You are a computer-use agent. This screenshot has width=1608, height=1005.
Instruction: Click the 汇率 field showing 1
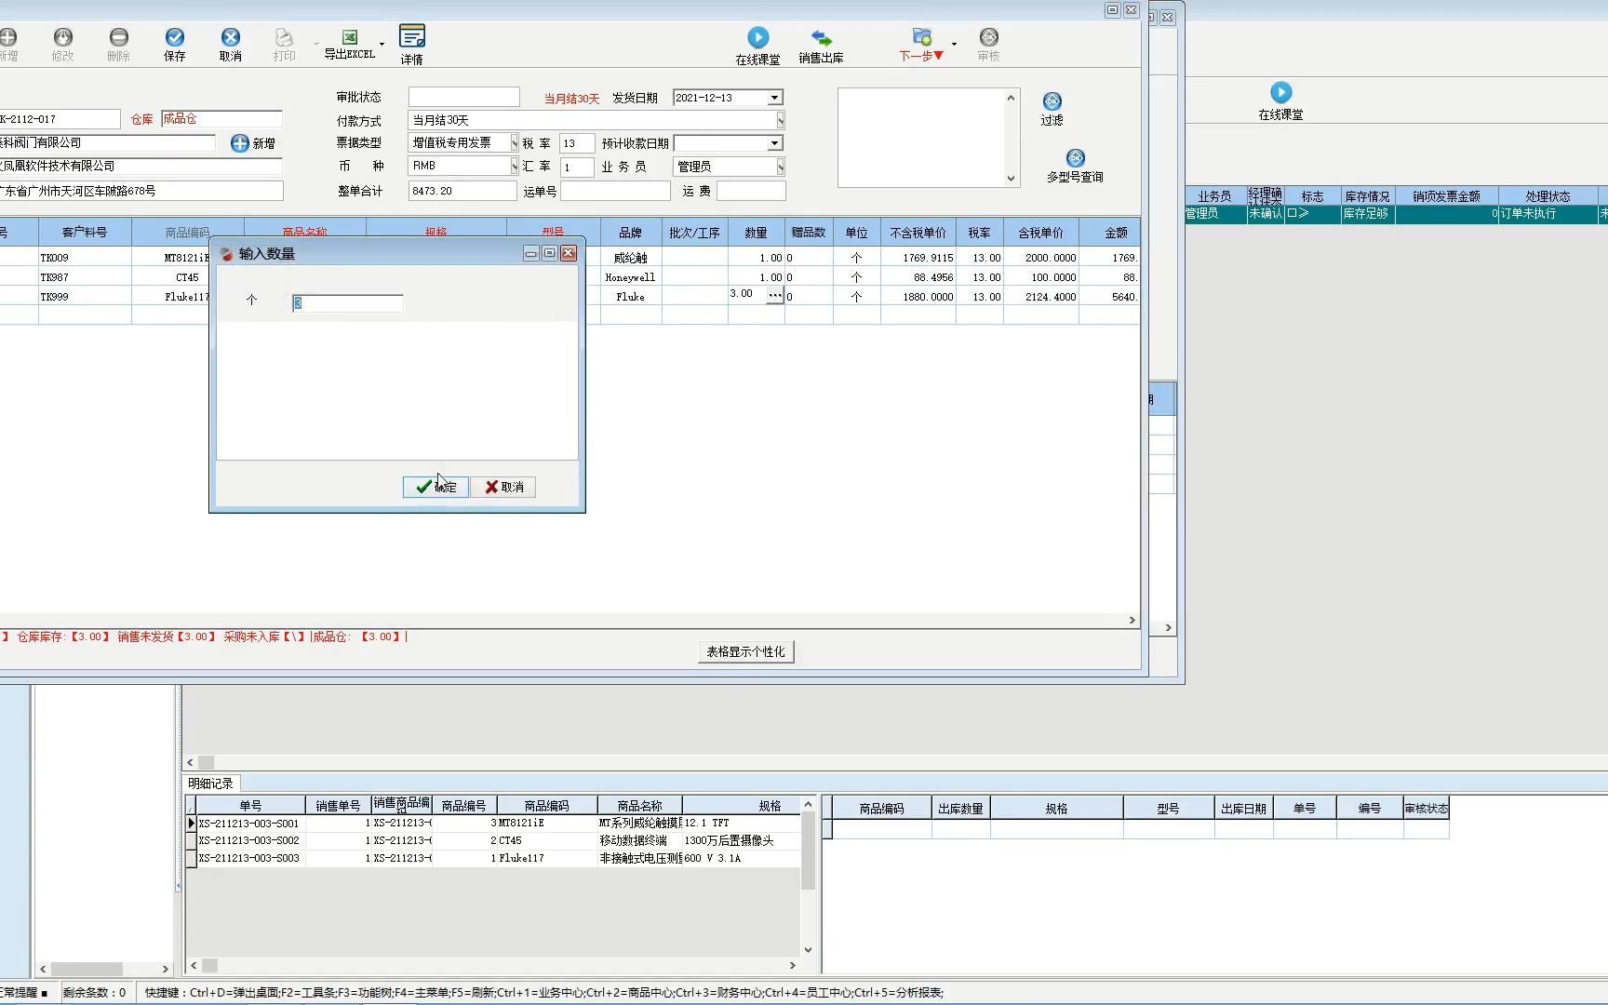576,167
